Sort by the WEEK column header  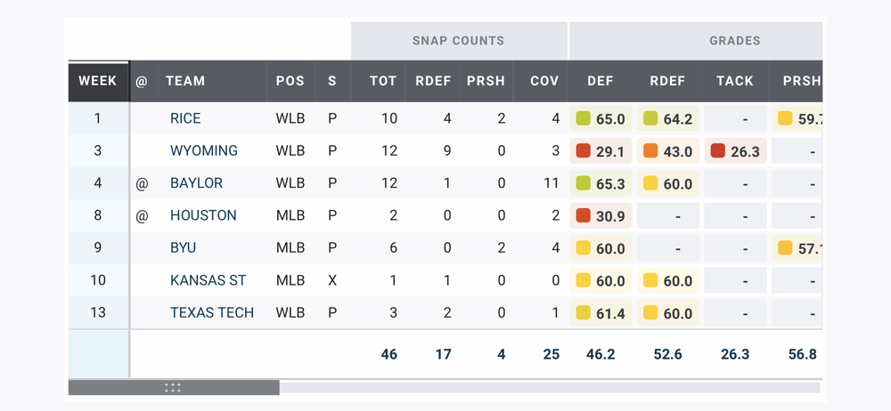tap(98, 81)
